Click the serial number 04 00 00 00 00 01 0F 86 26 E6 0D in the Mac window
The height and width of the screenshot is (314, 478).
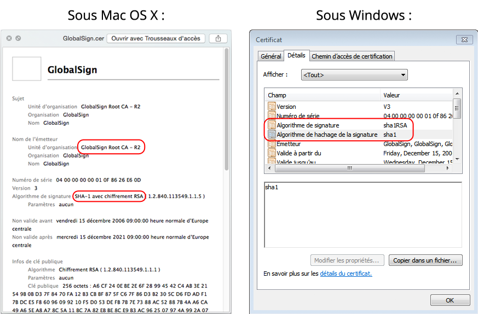point(99,180)
